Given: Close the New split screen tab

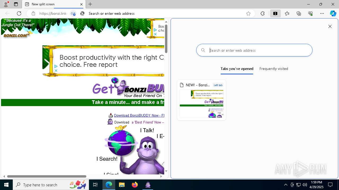Looking at the screenshot, I should [81, 4].
